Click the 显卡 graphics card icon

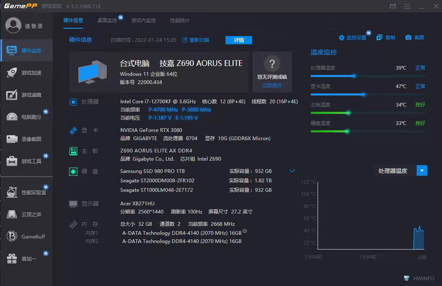[x=73, y=130]
